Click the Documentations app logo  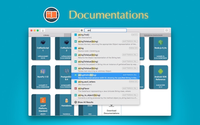click(51, 15)
